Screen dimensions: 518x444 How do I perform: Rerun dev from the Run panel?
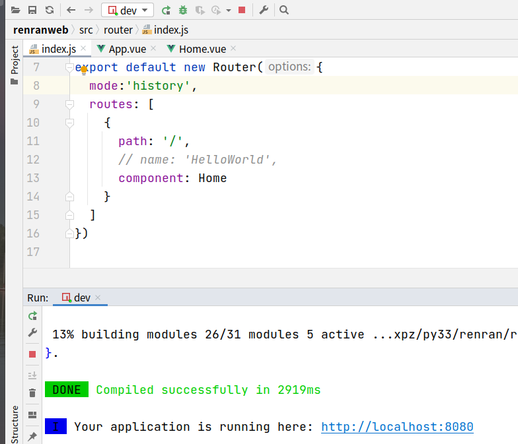(32, 316)
